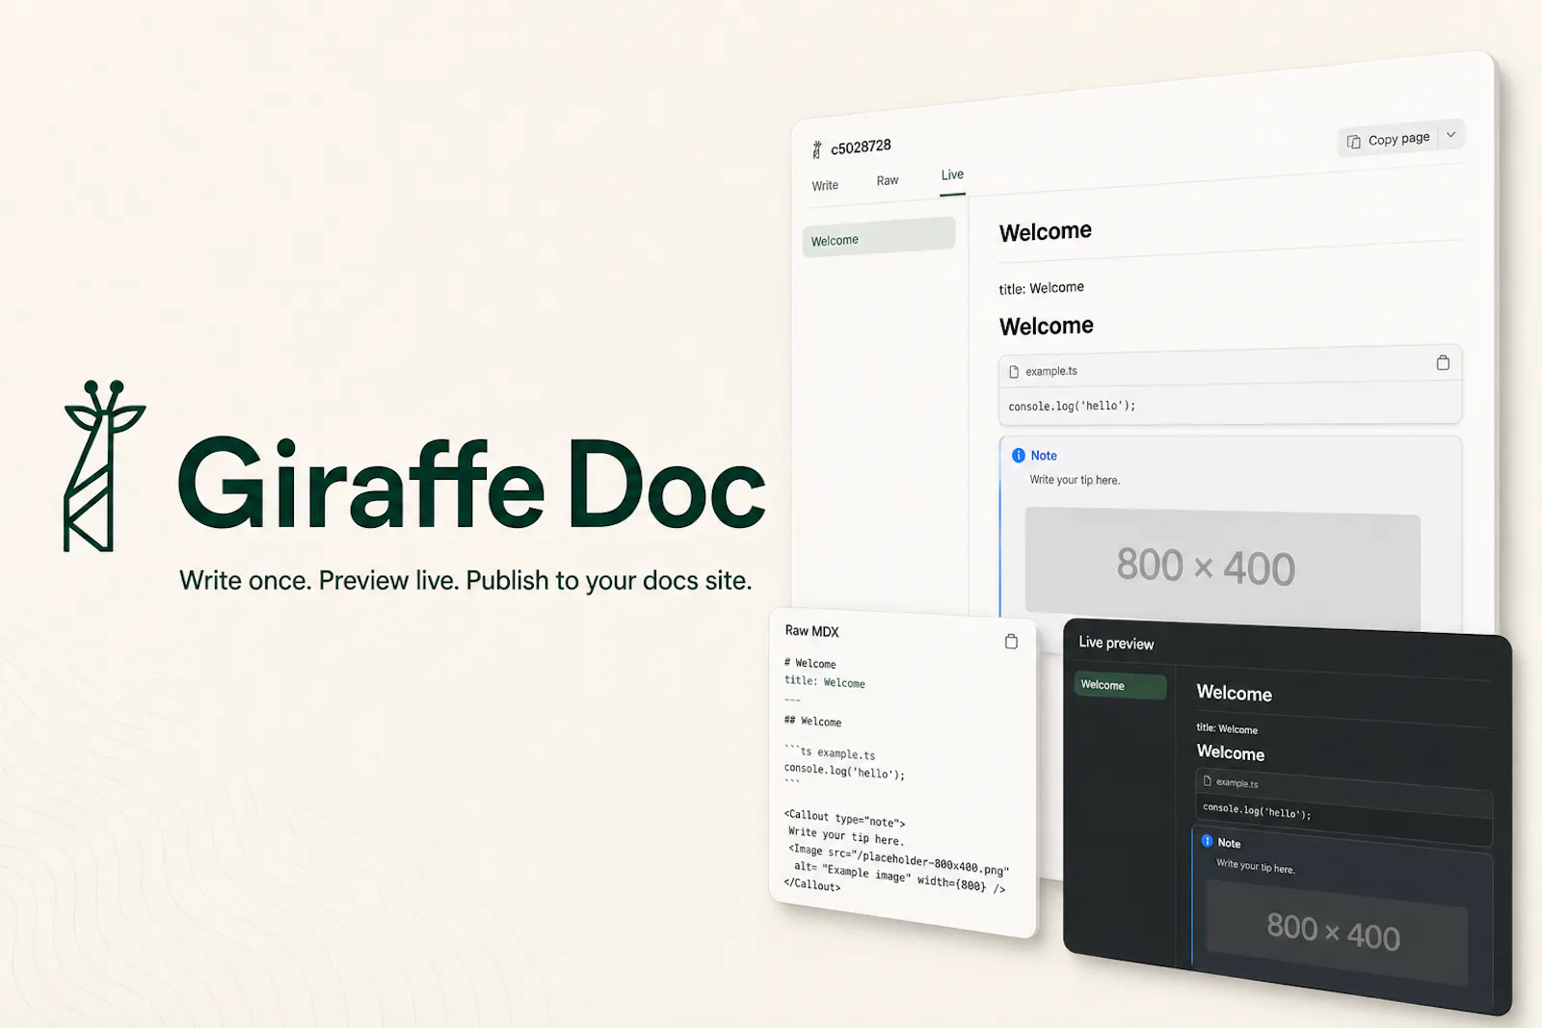Screen dimensions: 1542x1028
Task: Click the blue Note info icon in light window
Action: pos(1019,456)
